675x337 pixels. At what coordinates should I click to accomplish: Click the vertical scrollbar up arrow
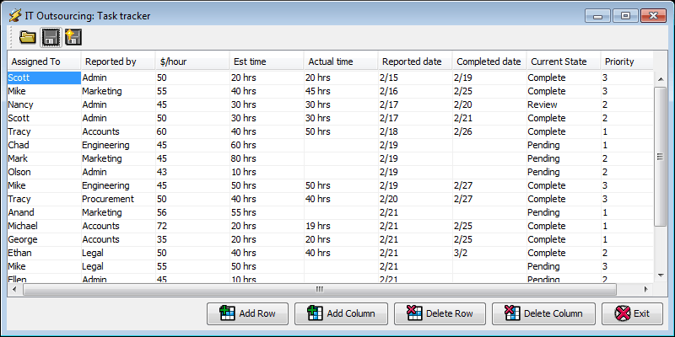pos(661,78)
